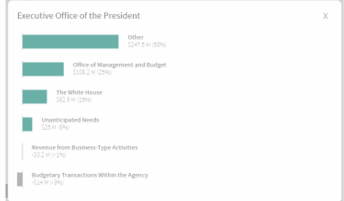Select the -$14 M (-3%) amount
This screenshot has width=344, height=201.
(47, 182)
